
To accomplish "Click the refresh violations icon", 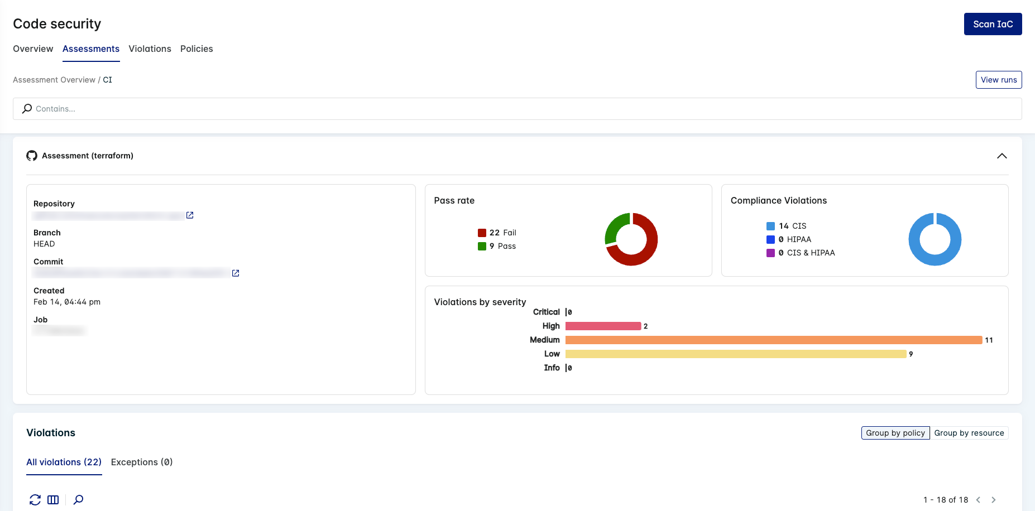I will 35,500.
